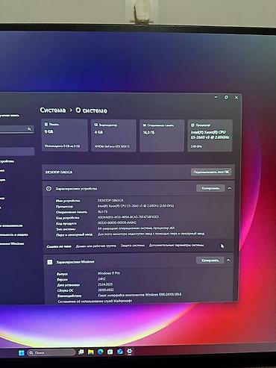Click the 24H2 version value
The image size is (276, 368).
pos(101,279)
